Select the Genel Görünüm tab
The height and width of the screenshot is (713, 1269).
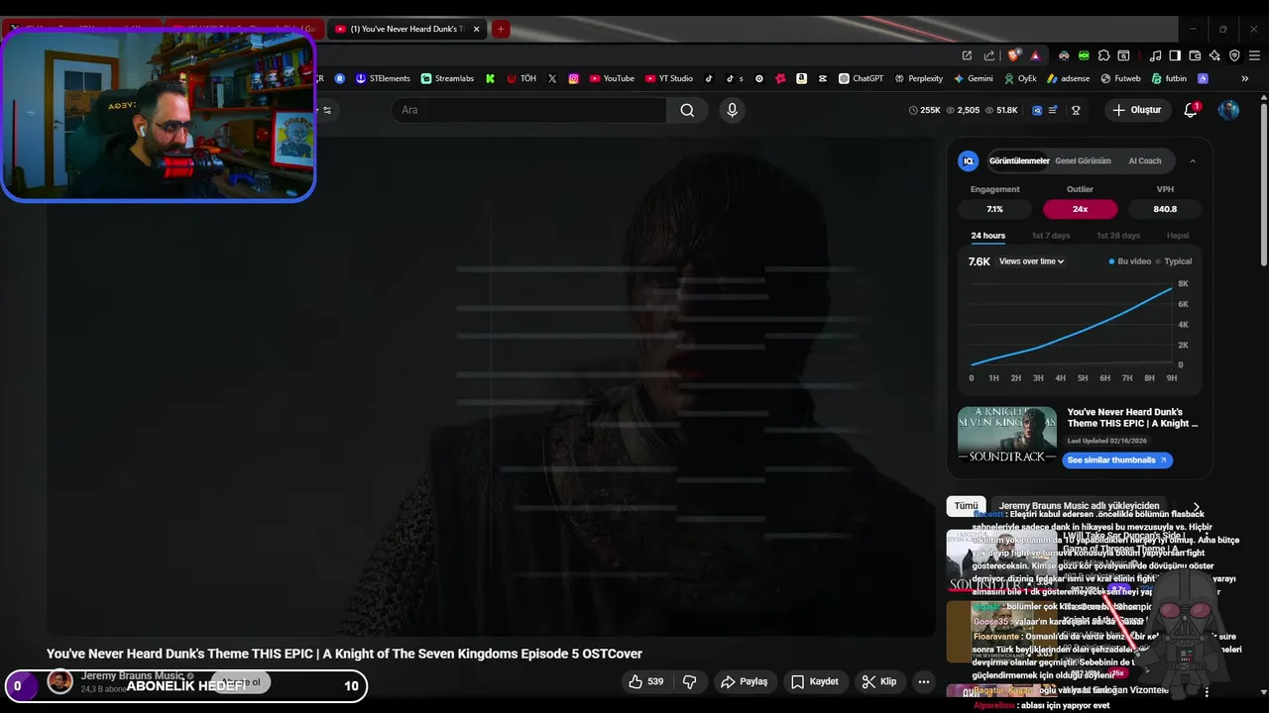click(x=1083, y=160)
